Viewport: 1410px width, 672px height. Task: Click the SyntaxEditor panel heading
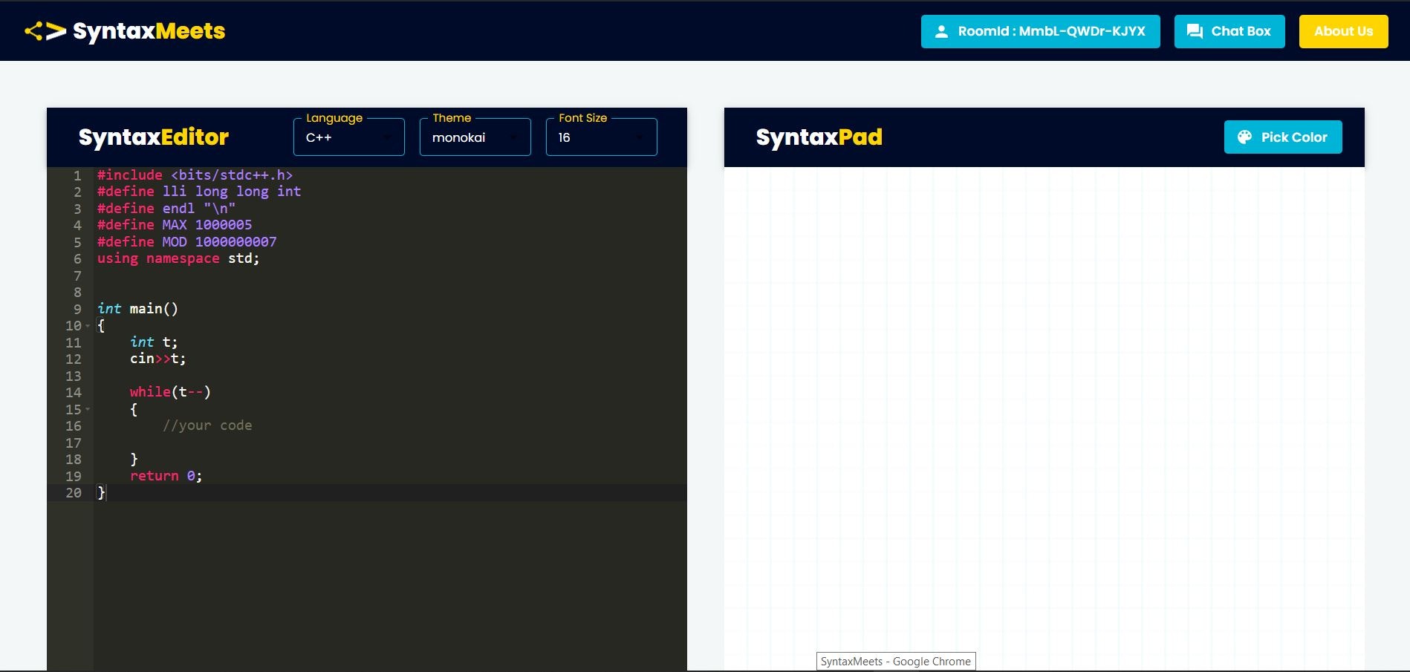pos(154,137)
